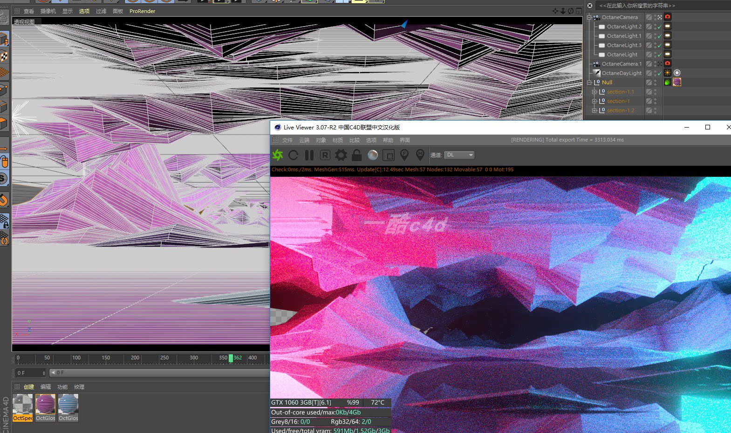
Task: Click the Null object's green tag
Action: pos(668,82)
